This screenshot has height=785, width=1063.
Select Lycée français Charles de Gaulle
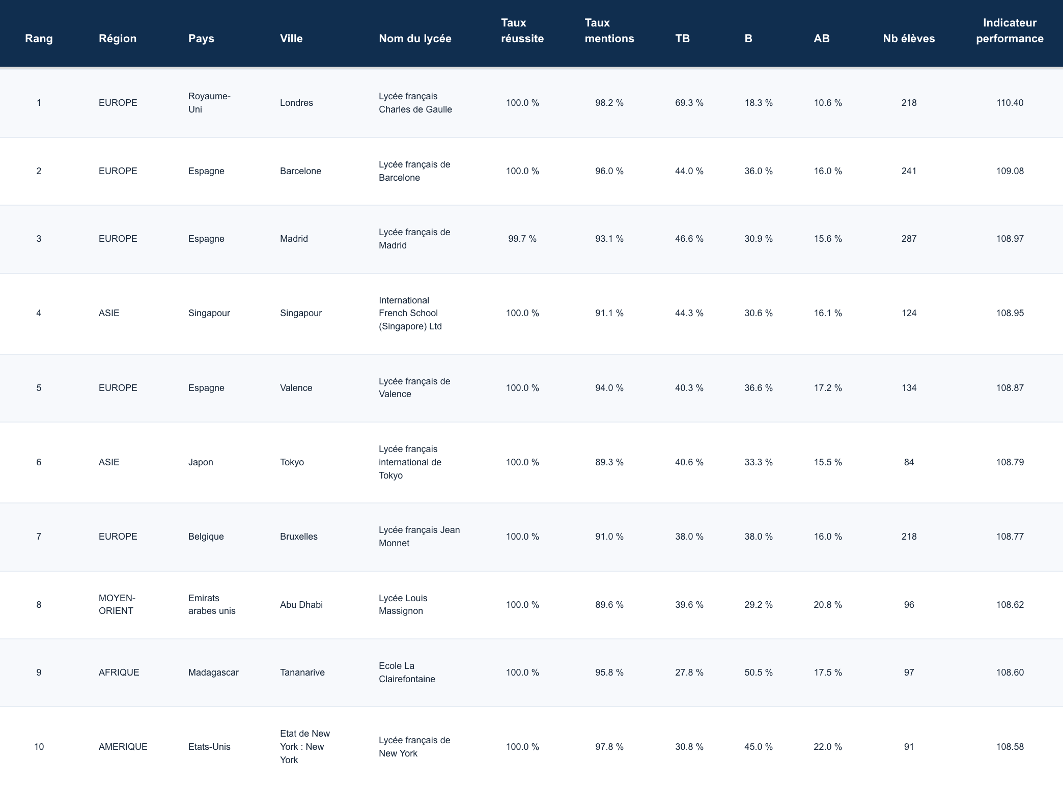[x=415, y=103]
